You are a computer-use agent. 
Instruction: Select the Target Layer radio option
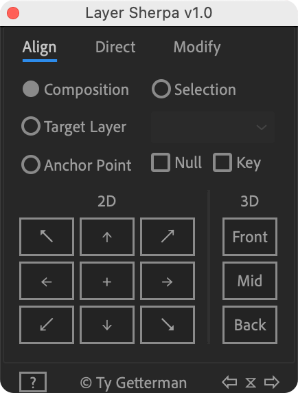pos(31,126)
